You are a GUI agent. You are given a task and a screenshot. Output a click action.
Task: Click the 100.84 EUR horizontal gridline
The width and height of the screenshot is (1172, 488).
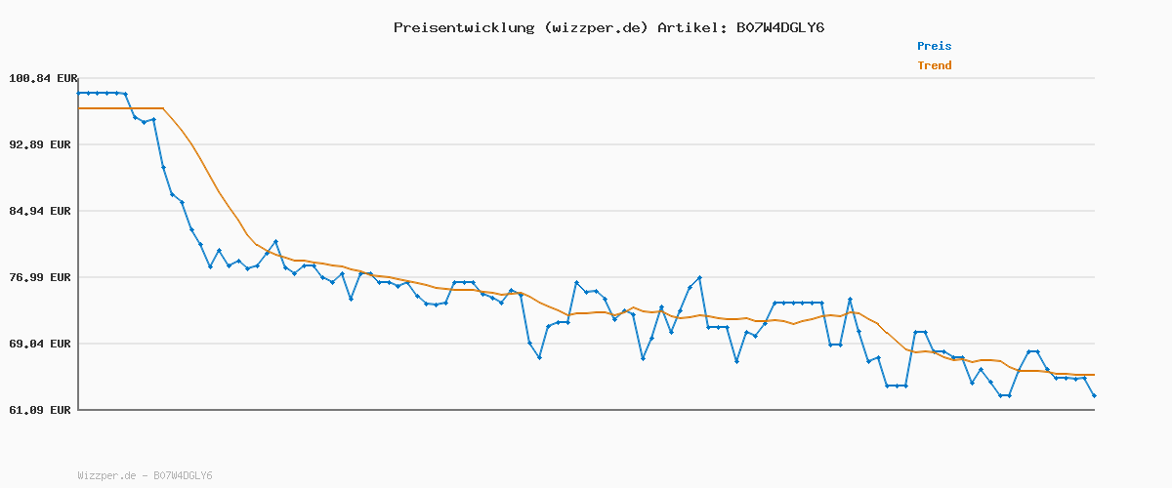(x=586, y=78)
